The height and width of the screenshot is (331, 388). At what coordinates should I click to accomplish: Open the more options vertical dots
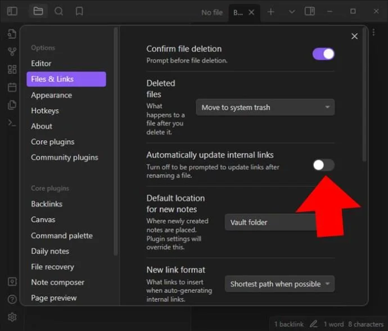tap(373, 32)
